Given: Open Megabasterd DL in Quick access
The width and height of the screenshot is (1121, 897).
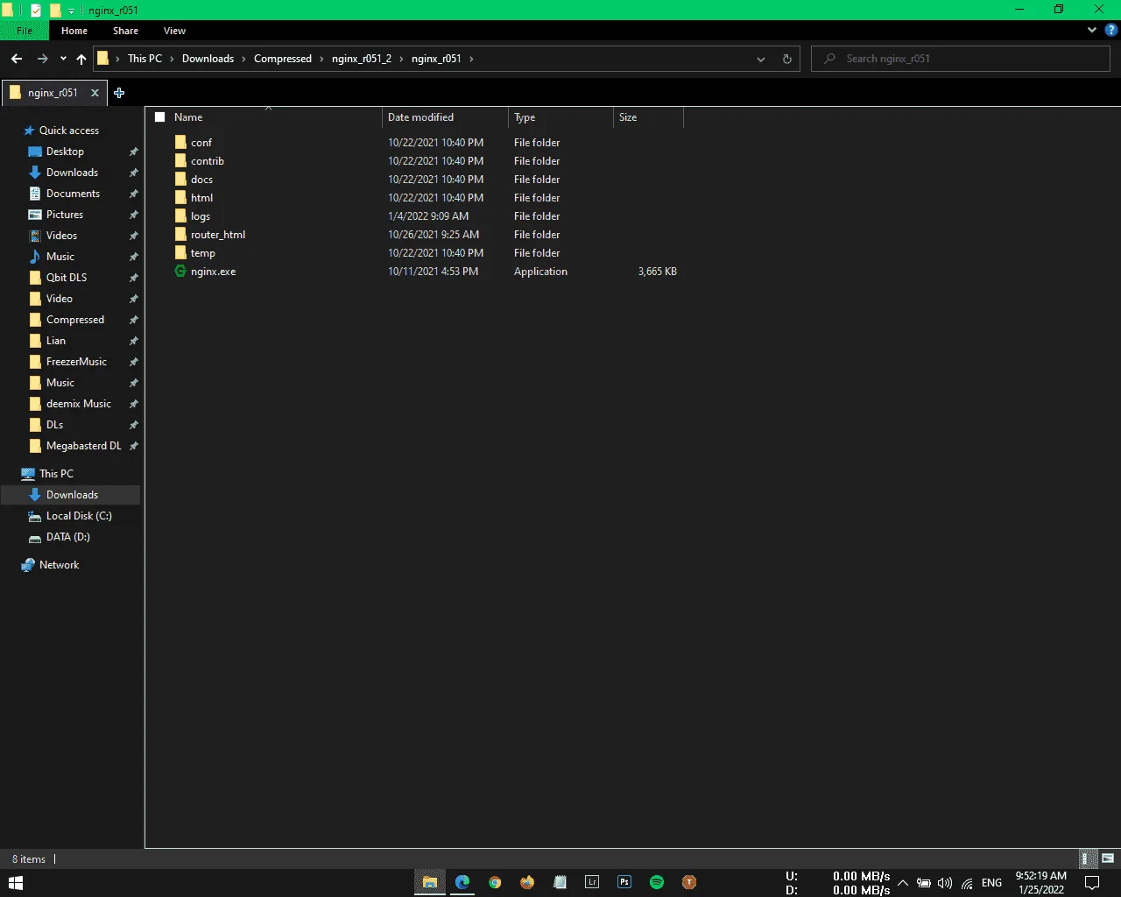Looking at the screenshot, I should (x=83, y=446).
